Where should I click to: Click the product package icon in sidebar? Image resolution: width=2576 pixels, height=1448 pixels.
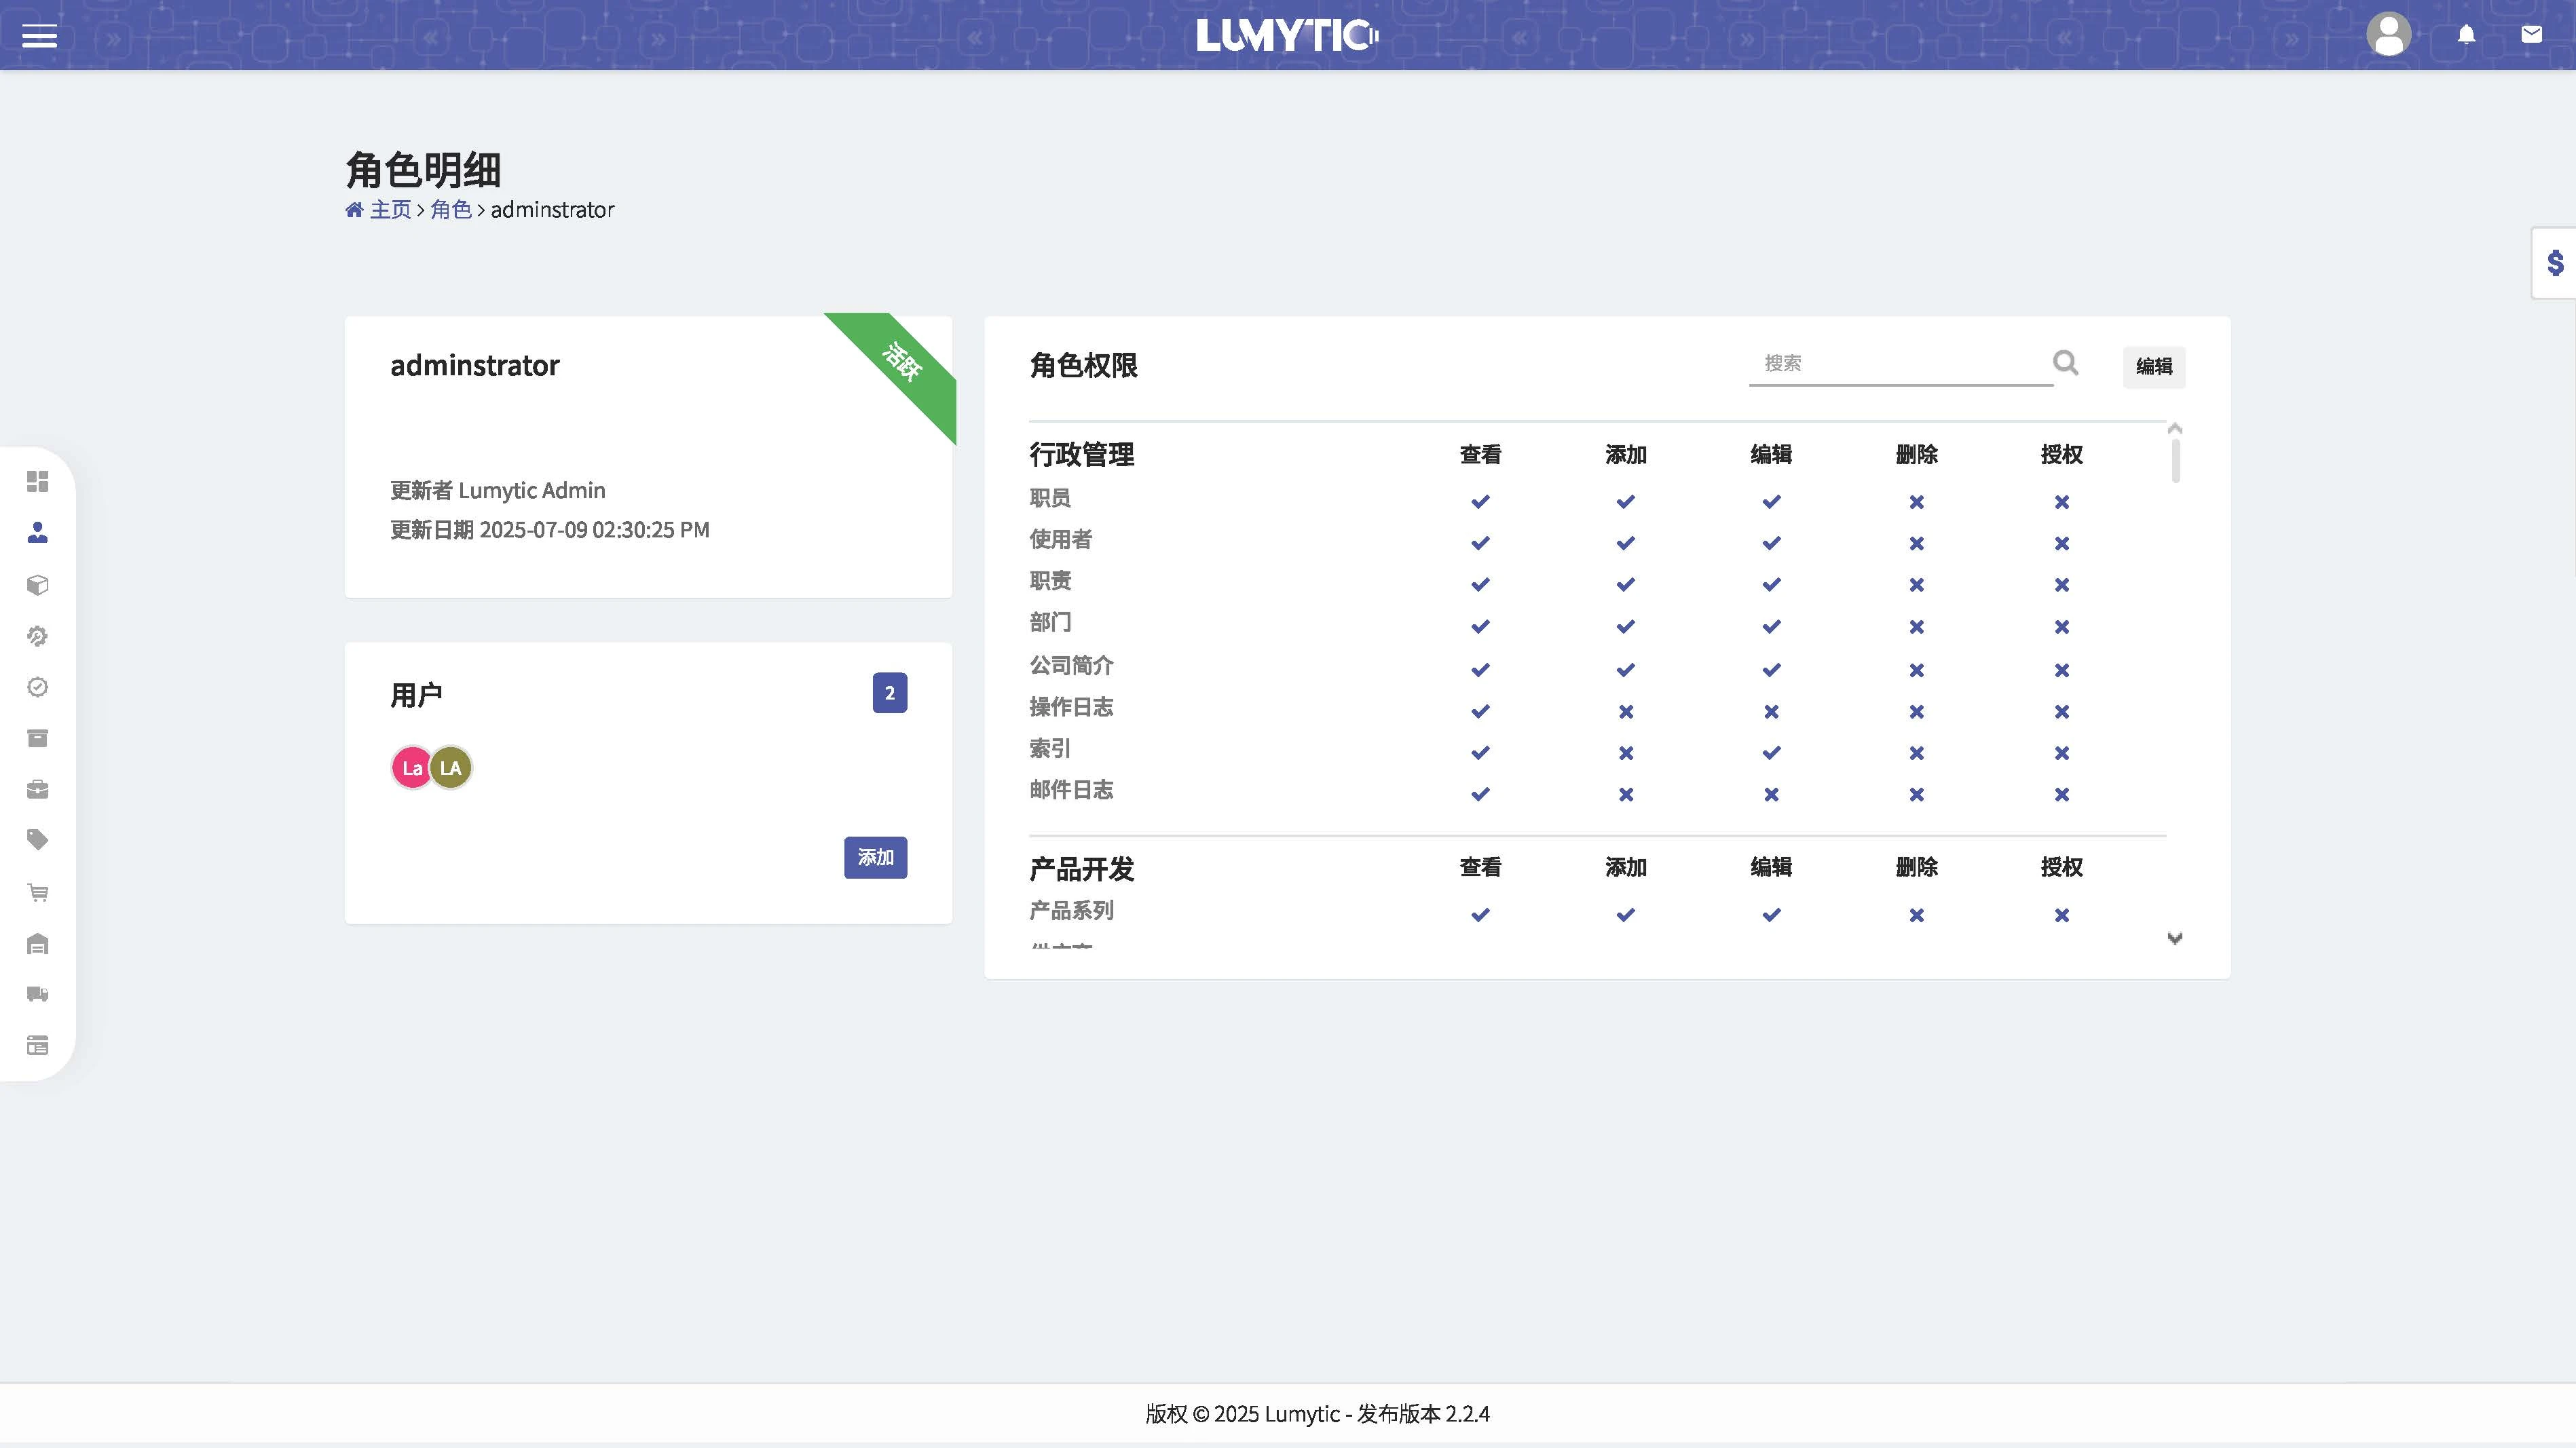(38, 585)
